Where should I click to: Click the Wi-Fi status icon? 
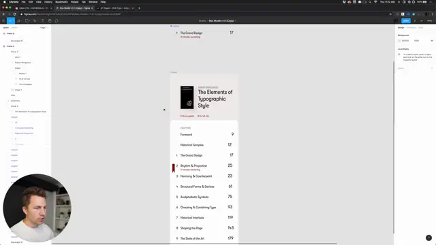coord(375,2)
